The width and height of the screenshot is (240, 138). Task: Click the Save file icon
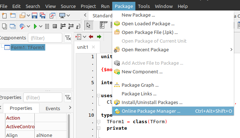pyautogui.click(x=34, y=16)
